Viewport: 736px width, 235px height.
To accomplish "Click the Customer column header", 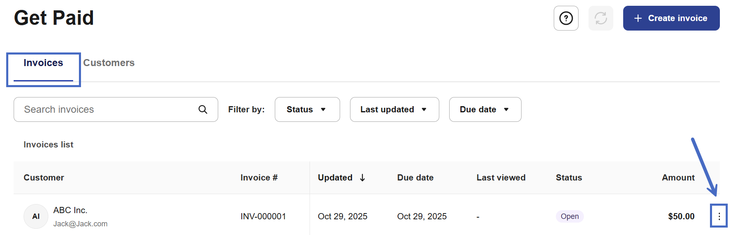I will click(x=44, y=178).
